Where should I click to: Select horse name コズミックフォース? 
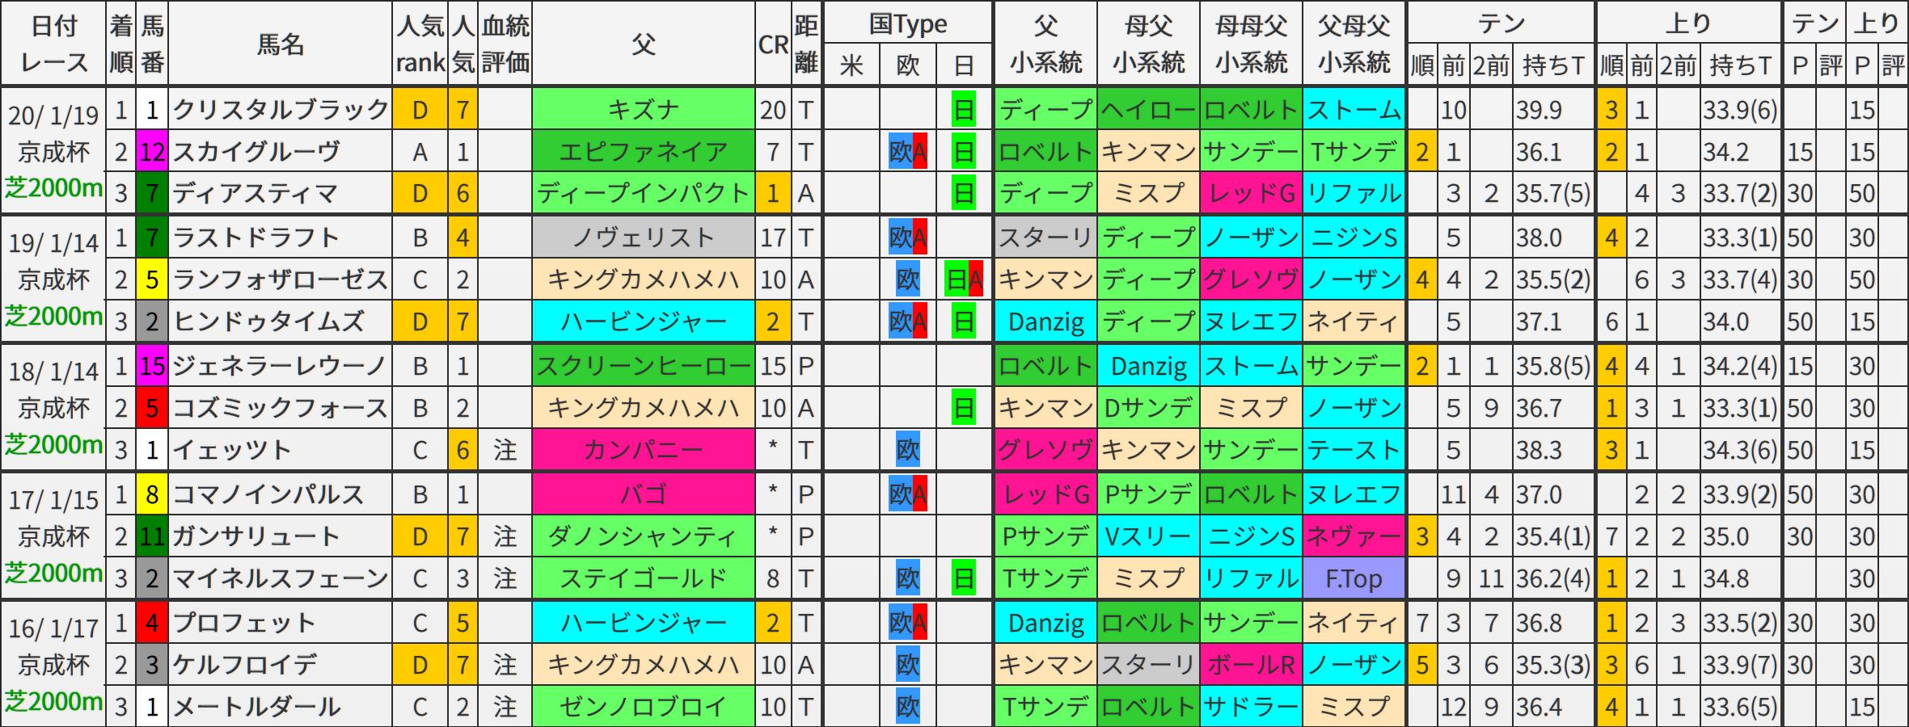pyautogui.click(x=281, y=408)
